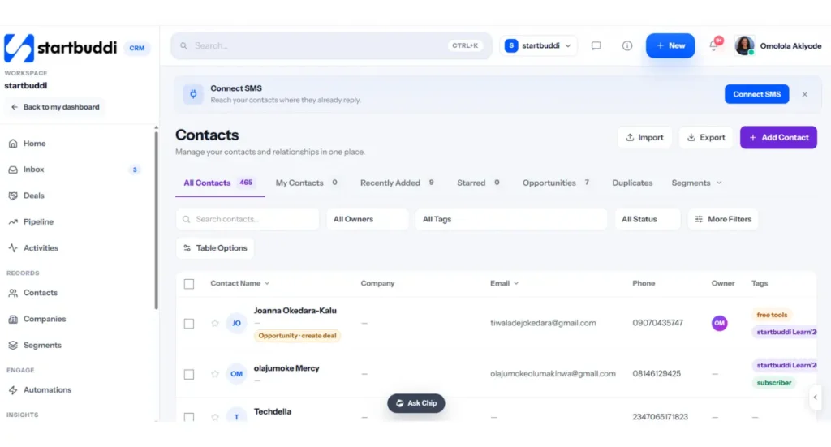Dismiss the Connect SMS banner
Image resolution: width=831 pixels, height=447 pixels.
click(804, 94)
